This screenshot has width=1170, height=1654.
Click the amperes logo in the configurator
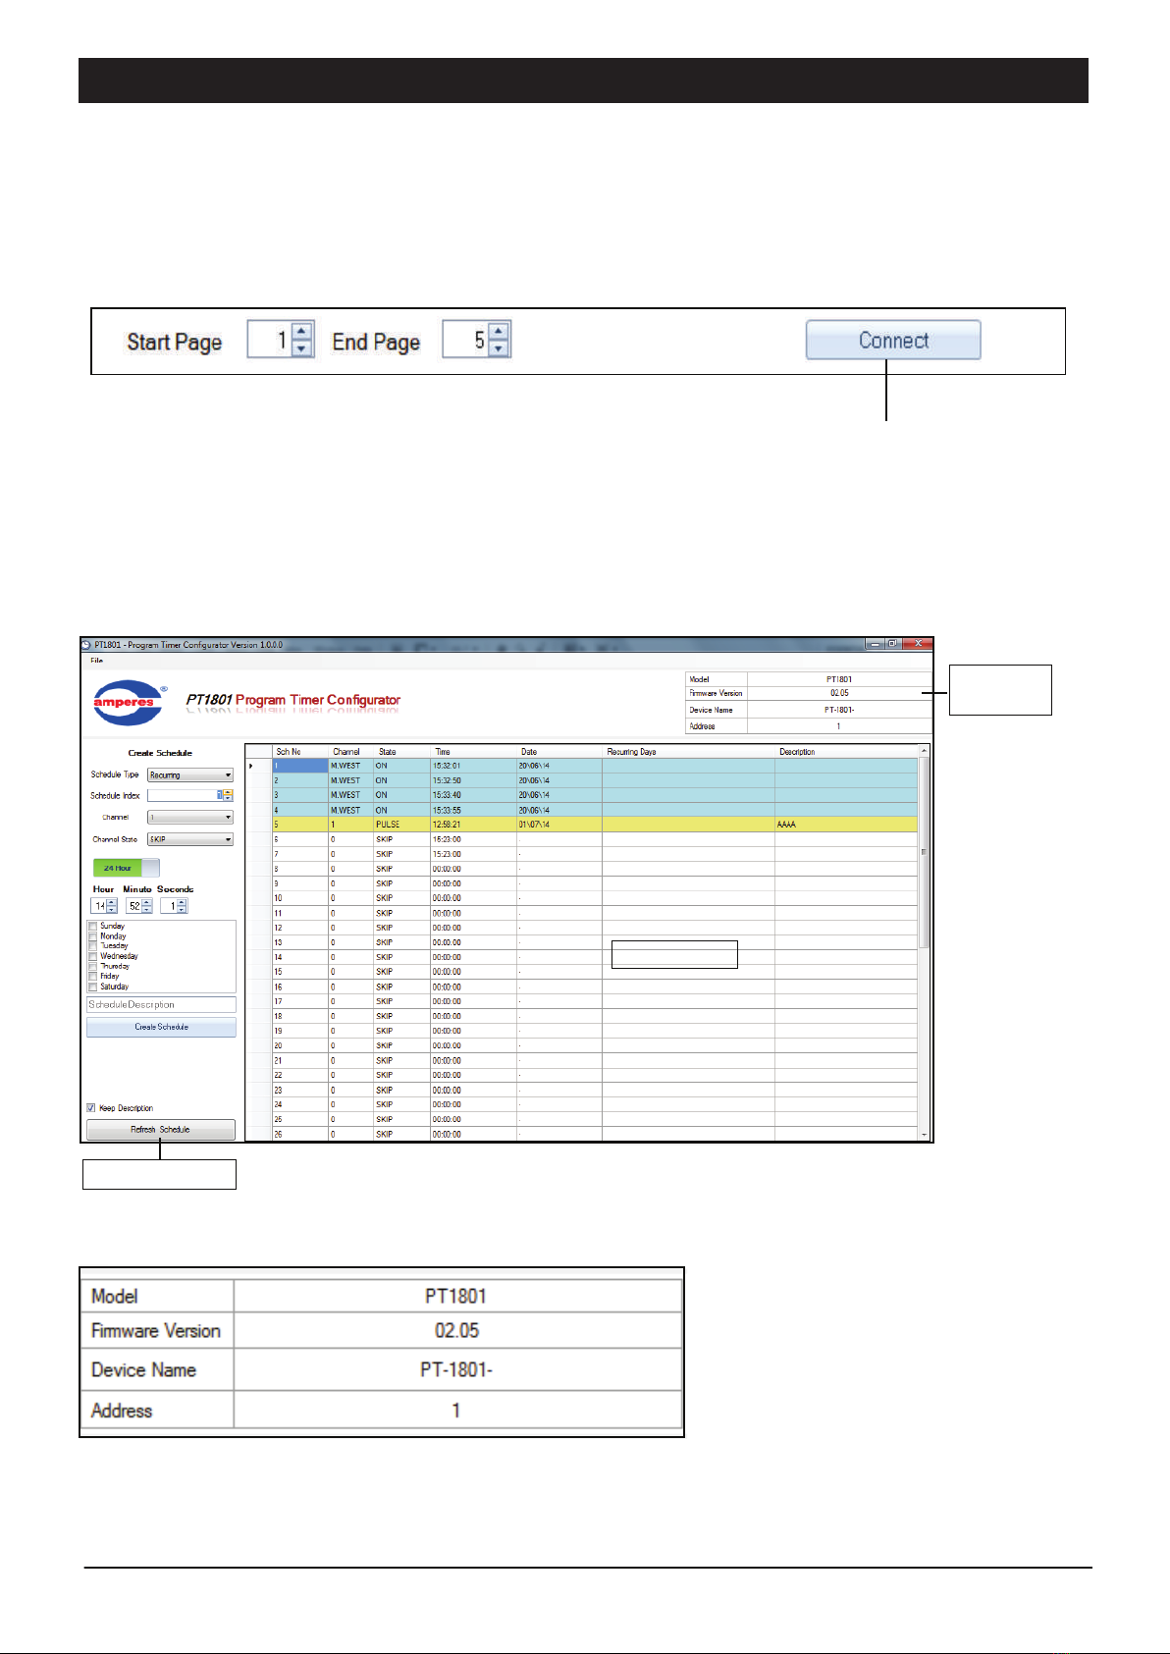click(129, 702)
